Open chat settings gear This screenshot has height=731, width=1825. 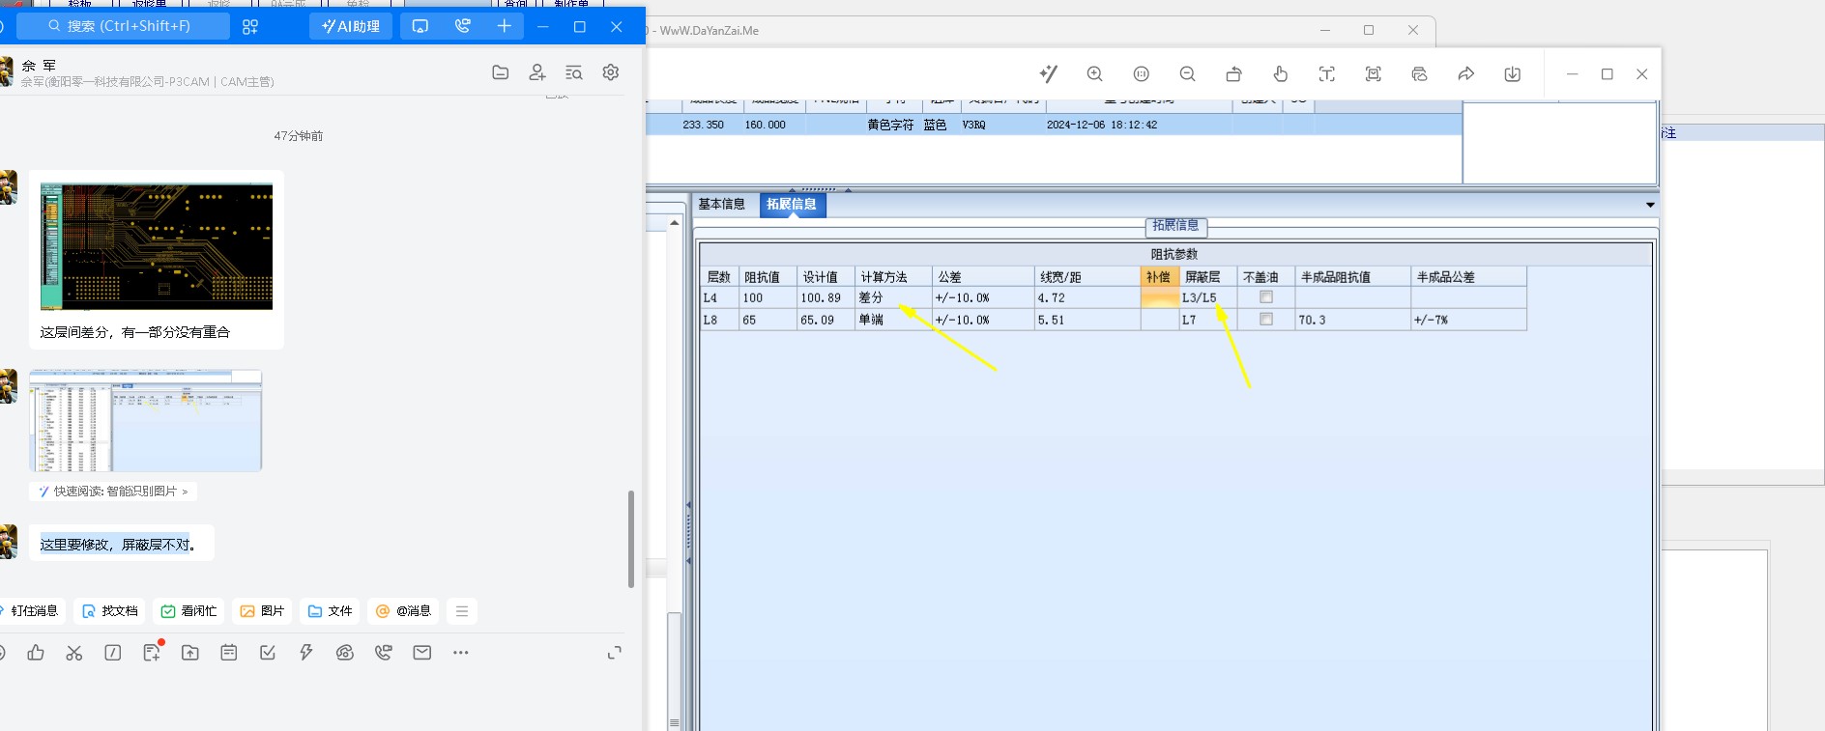[x=611, y=72]
